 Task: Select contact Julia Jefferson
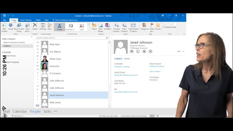point(74,81)
